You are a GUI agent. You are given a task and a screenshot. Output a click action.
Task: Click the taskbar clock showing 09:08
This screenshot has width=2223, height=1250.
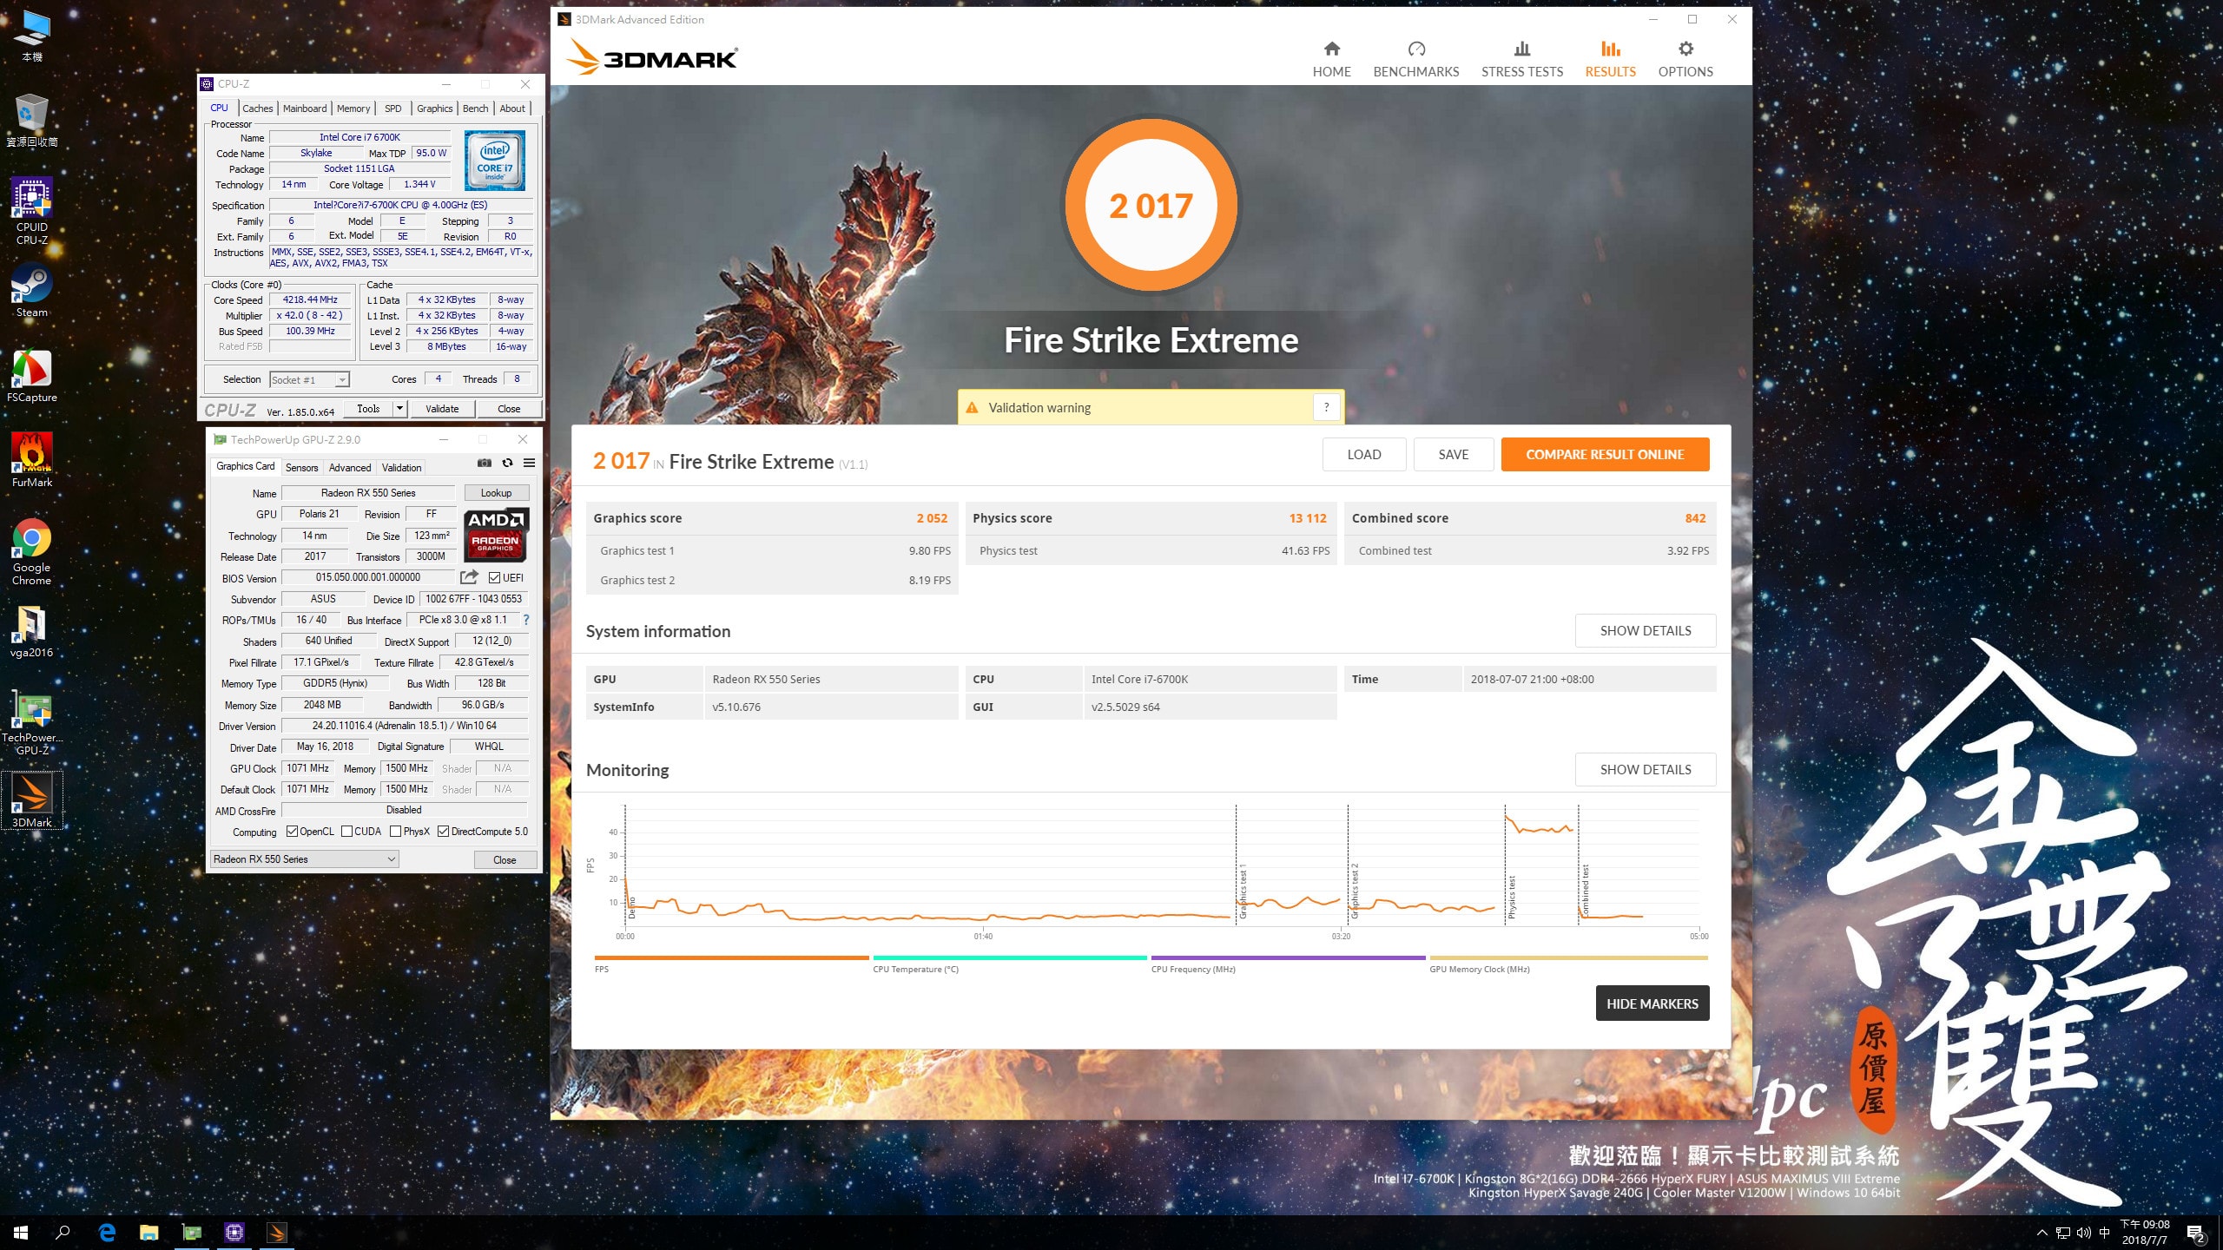pos(2145,1233)
